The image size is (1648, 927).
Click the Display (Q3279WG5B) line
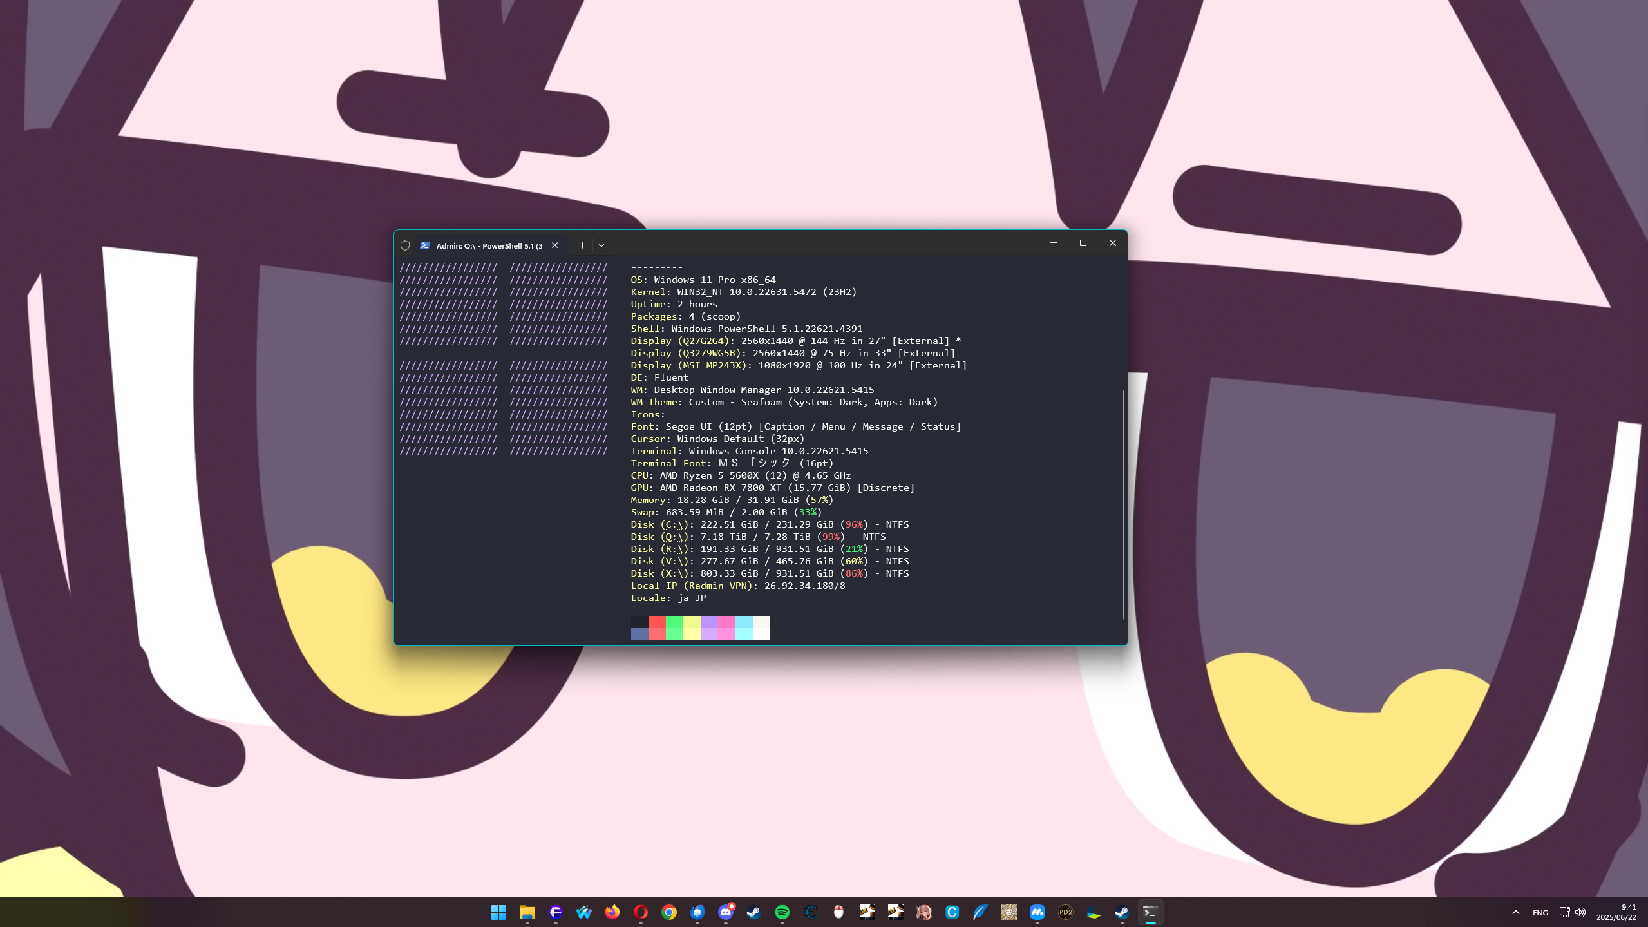793,353
